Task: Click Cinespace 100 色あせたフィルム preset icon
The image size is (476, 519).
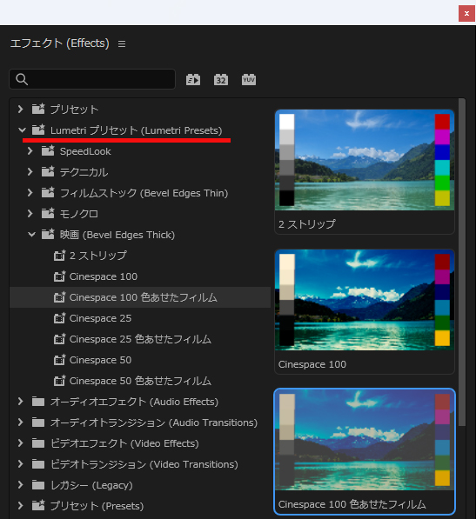Action: pos(60,297)
